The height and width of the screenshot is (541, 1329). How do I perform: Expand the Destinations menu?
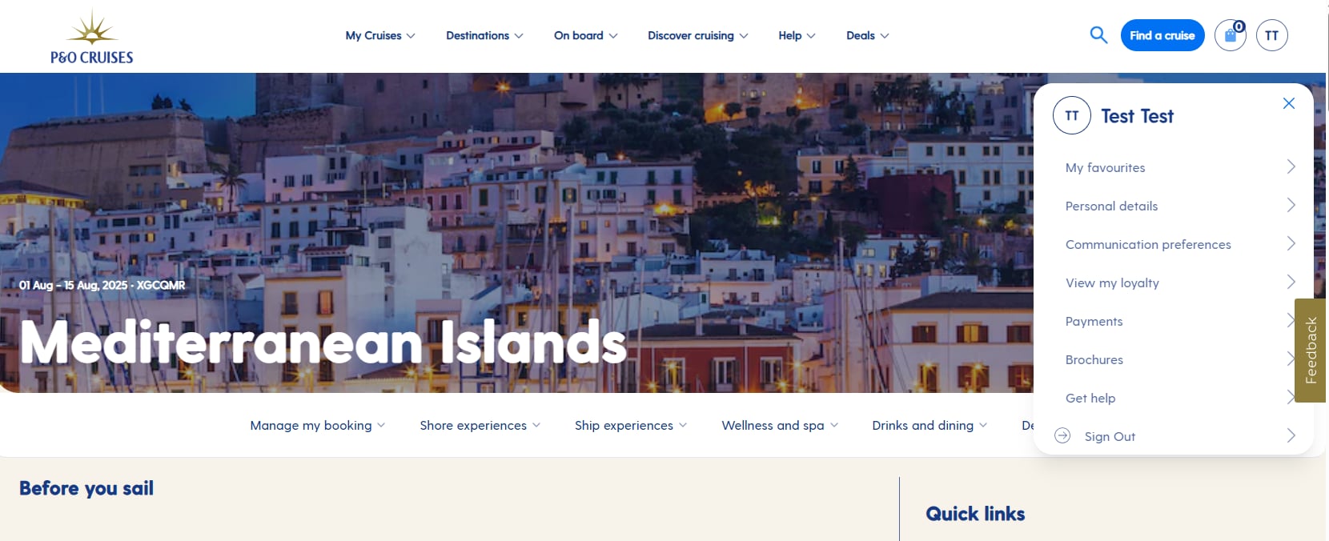click(x=484, y=35)
